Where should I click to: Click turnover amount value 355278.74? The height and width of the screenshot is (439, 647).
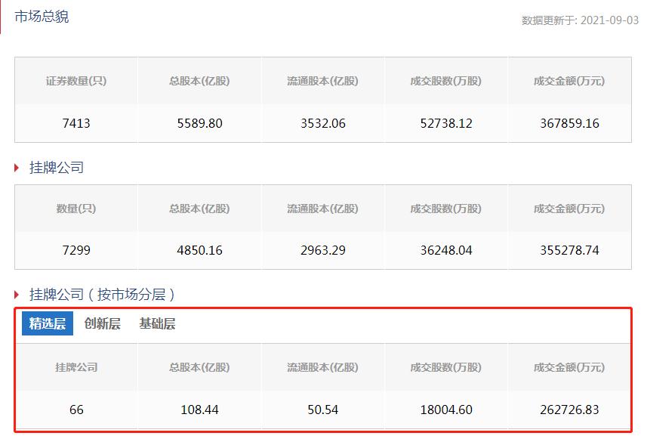(570, 250)
